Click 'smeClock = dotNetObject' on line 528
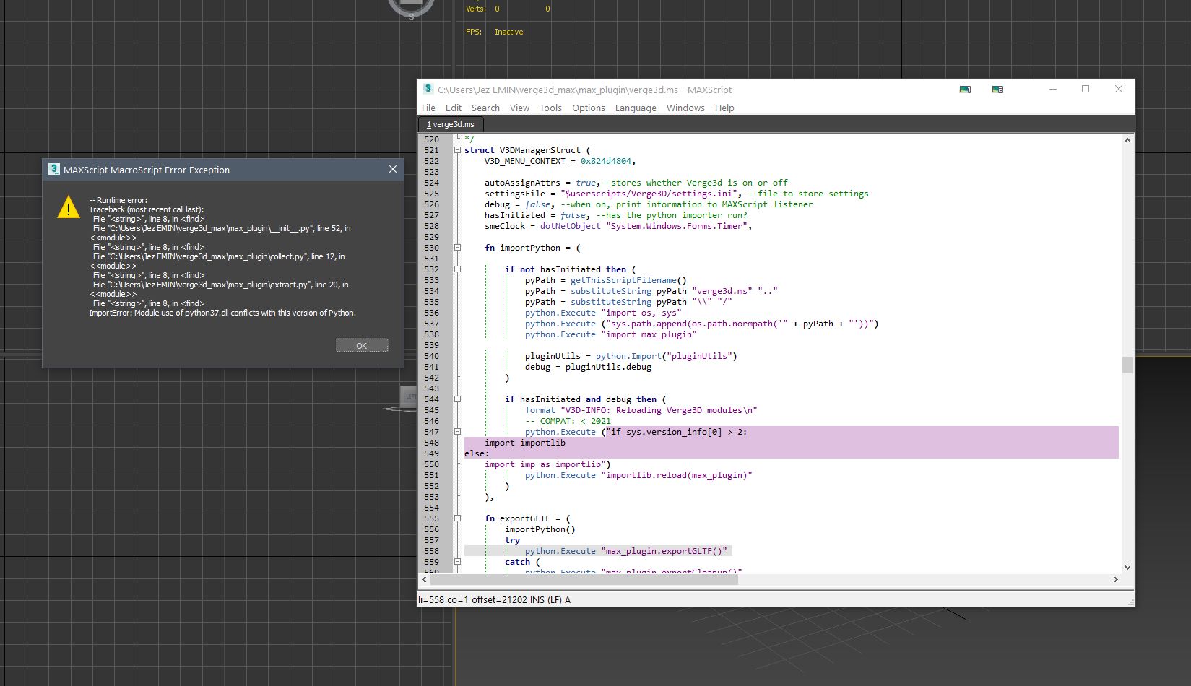1191x686 pixels. click(x=545, y=226)
